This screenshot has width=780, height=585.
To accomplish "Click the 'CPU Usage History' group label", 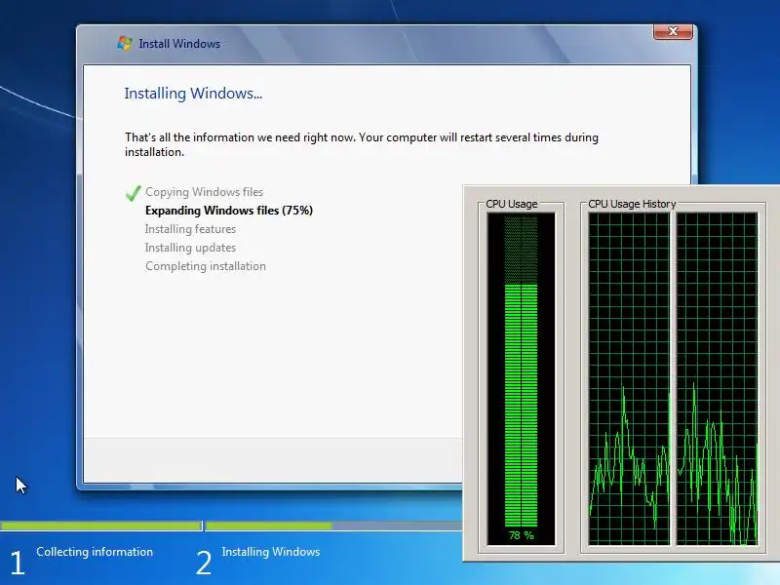I will [632, 204].
